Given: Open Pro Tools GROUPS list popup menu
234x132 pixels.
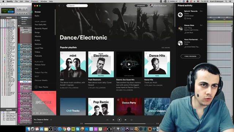Looking at the screenshot, I should [x=16, y=110].
